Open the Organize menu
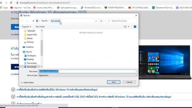The width and height of the screenshot is (192, 108). pyautogui.click(x=26, y=27)
